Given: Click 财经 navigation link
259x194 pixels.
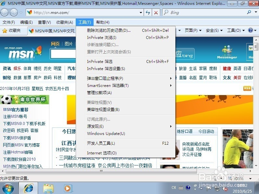Looking at the screenshot, I should [x=7, y=78].
